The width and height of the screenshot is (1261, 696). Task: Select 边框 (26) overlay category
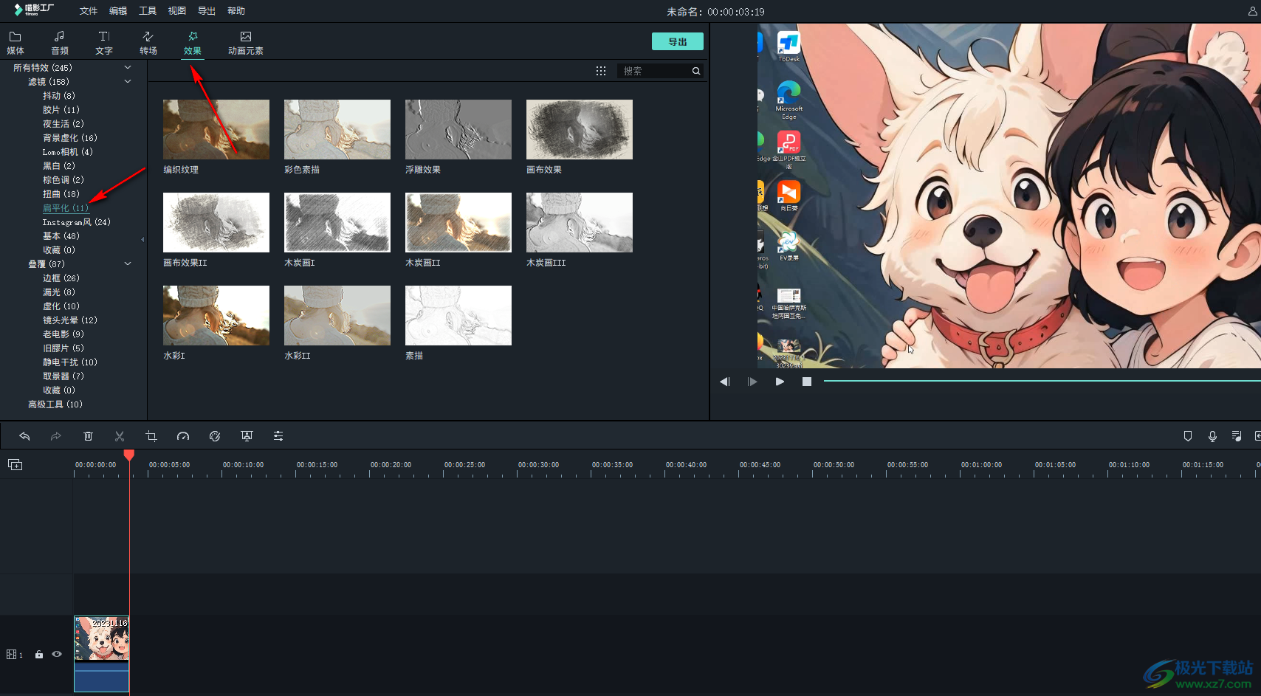61,278
